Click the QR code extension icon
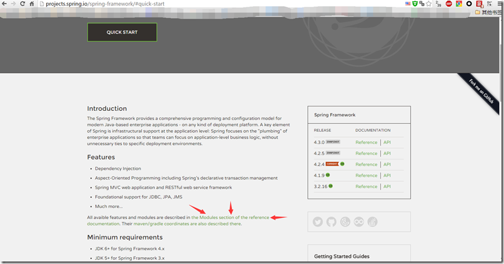 point(490,4)
